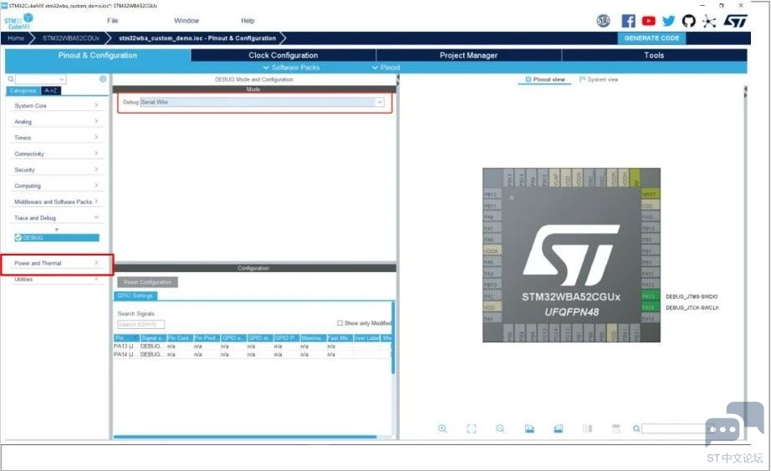
Task: Click the search magnifier in left panel
Action: coord(10,79)
